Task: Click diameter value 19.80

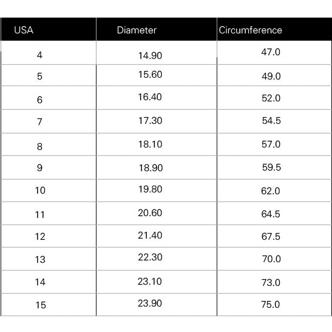Action: pos(150,189)
